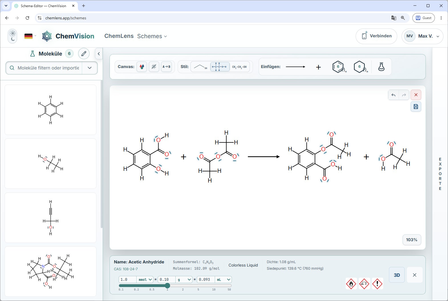Open the 3D molecule view
448x301 pixels.
[x=397, y=275]
